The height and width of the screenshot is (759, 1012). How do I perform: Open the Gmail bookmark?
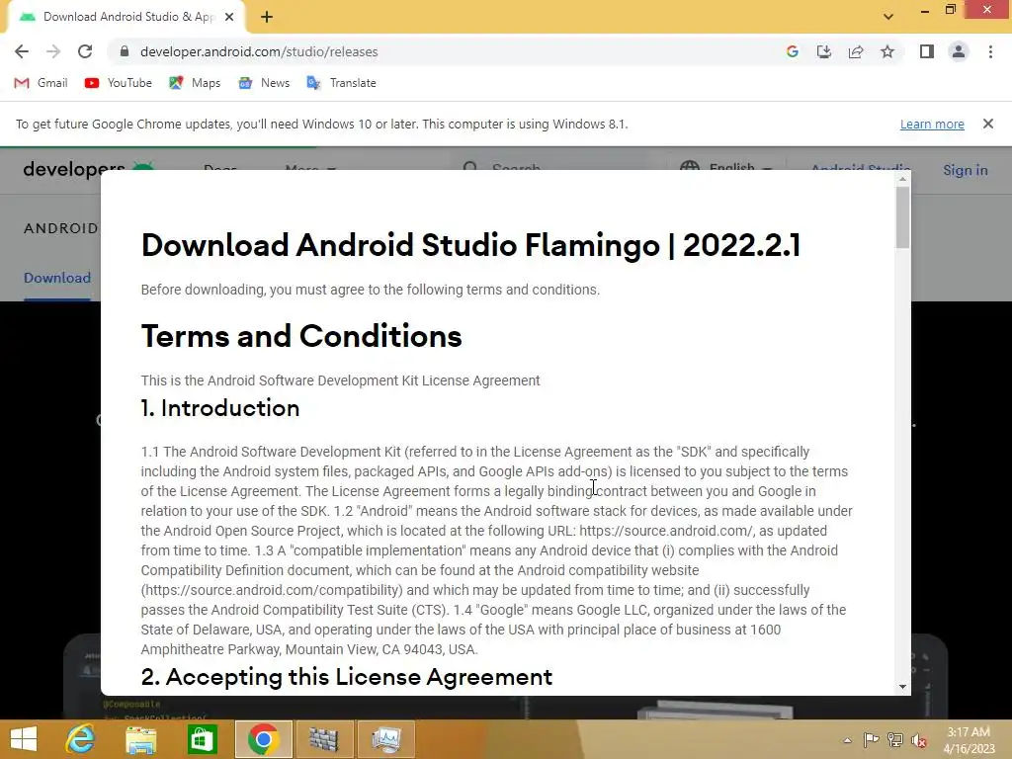click(x=41, y=83)
